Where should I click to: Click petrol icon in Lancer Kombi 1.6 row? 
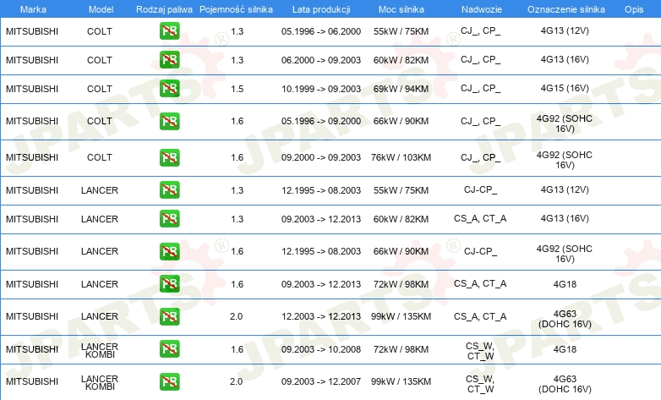pos(169,349)
